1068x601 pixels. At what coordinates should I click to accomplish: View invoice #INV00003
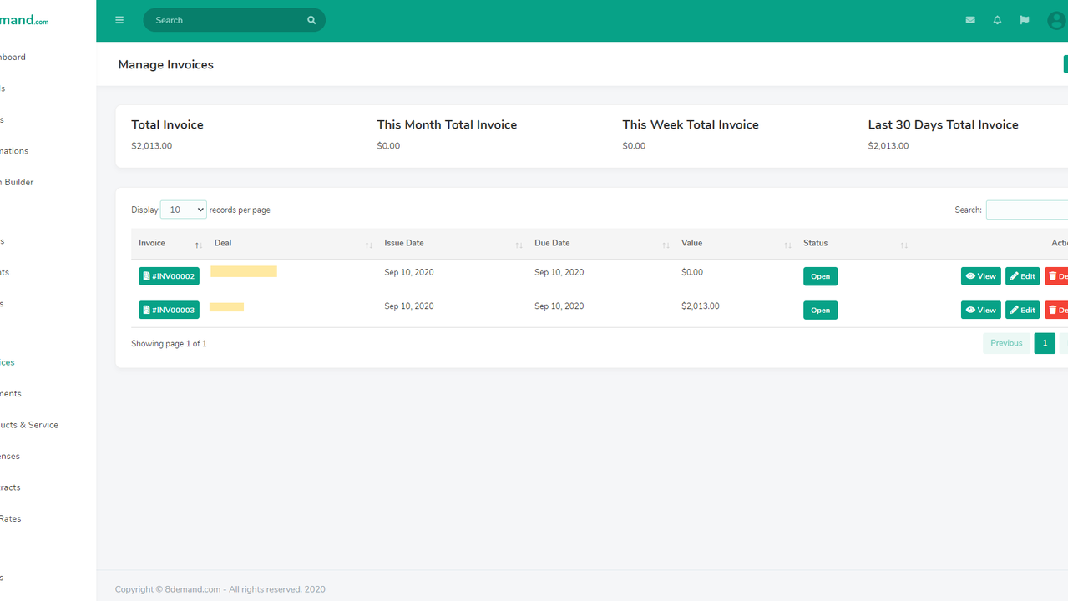point(980,310)
